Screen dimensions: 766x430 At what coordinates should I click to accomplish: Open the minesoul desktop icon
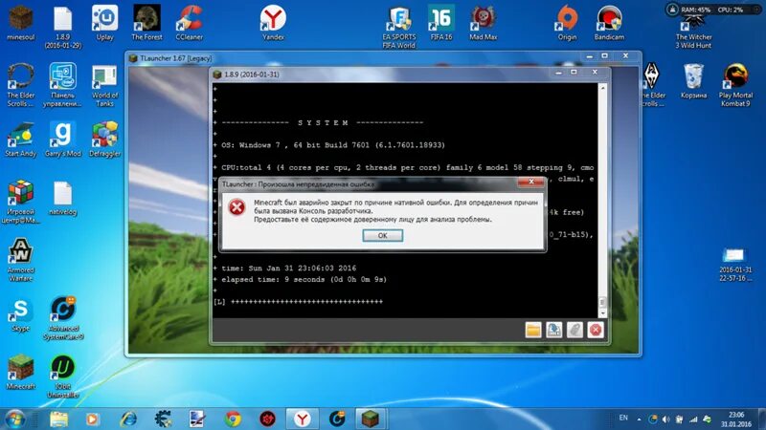pyautogui.click(x=20, y=23)
